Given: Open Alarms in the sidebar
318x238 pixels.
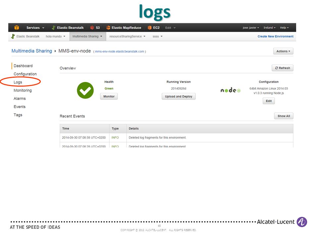Looking at the screenshot, I should 20,99.
